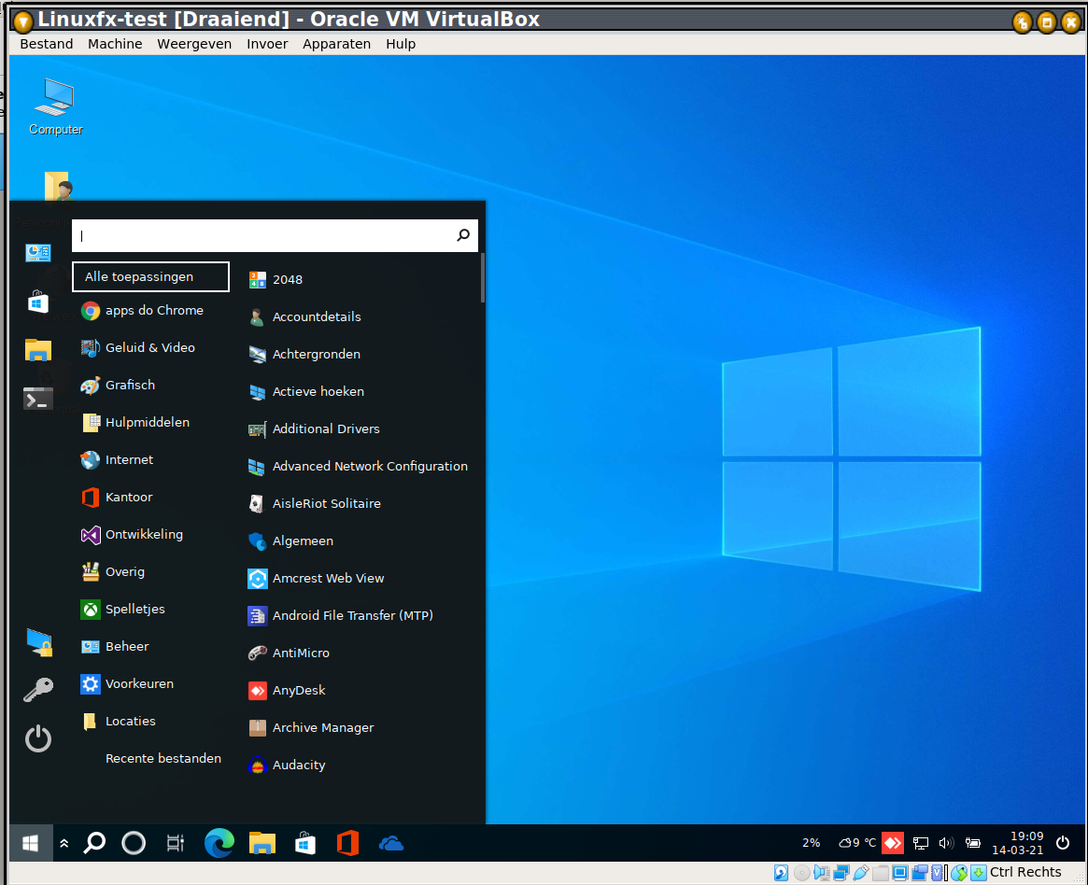This screenshot has height=885, width=1088.
Task: Click the AnyDesk tray icon
Action: coord(893,843)
